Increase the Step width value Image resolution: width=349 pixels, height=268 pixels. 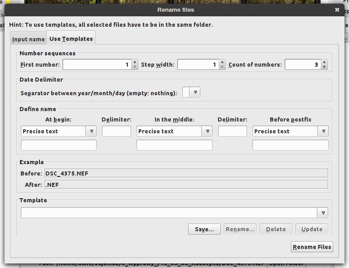coord(222,62)
